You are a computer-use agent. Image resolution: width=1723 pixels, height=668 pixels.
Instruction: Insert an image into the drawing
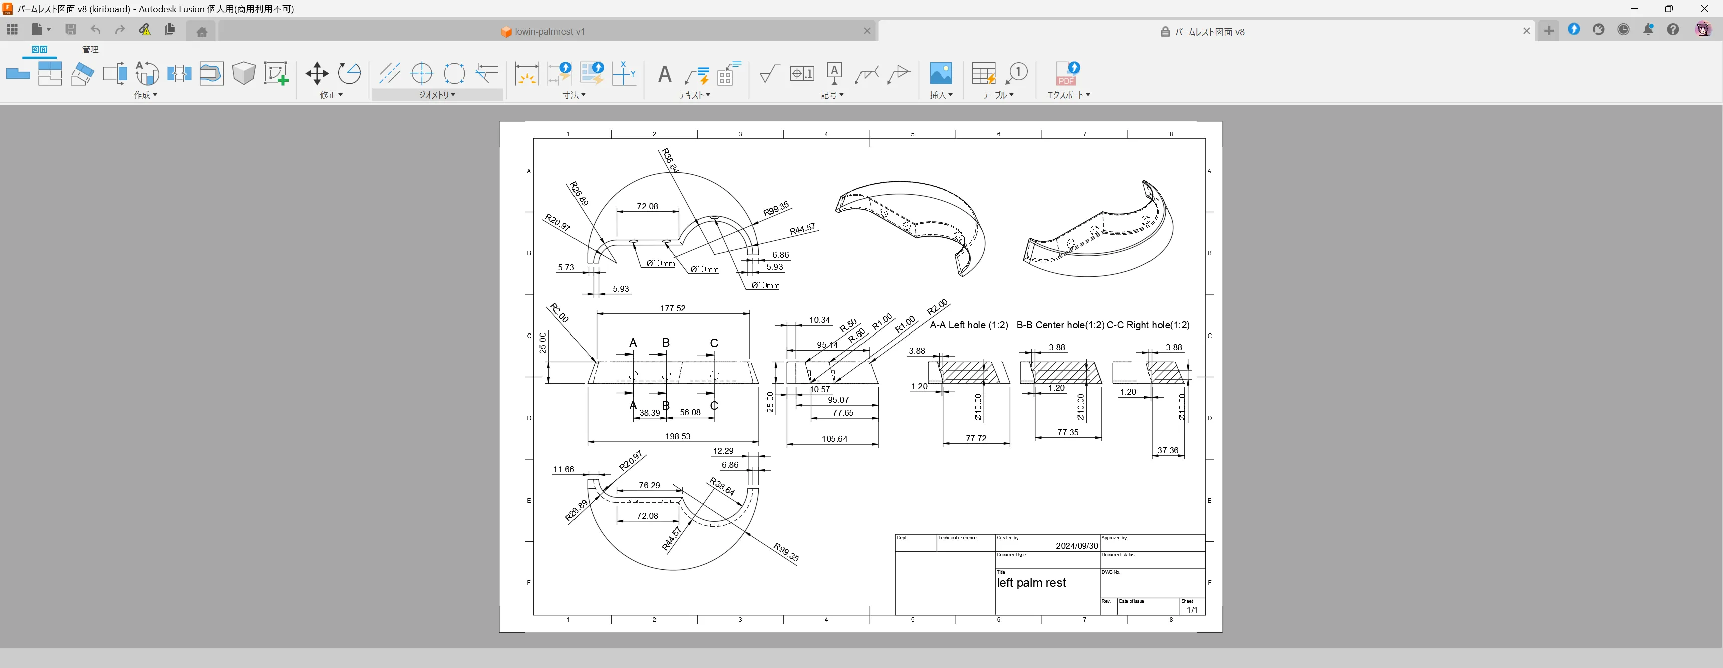pyautogui.click(x=941, y=74)
